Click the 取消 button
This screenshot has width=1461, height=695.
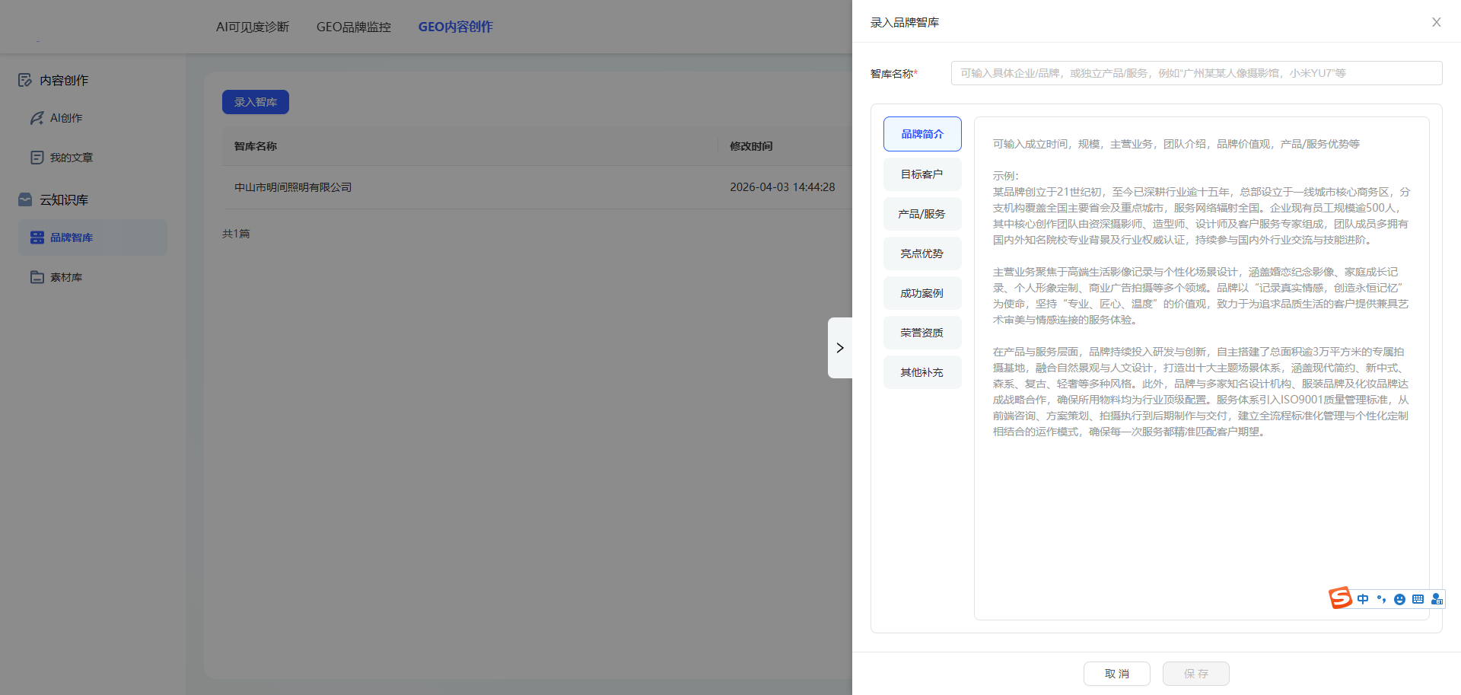click(x=1116, y=674)
